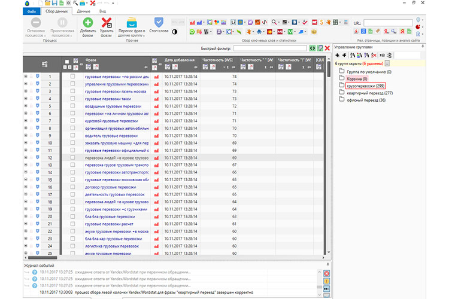Open the quick access toolbar customize arrow
Screen dimensions: 449x299
(x=113, y=4)
